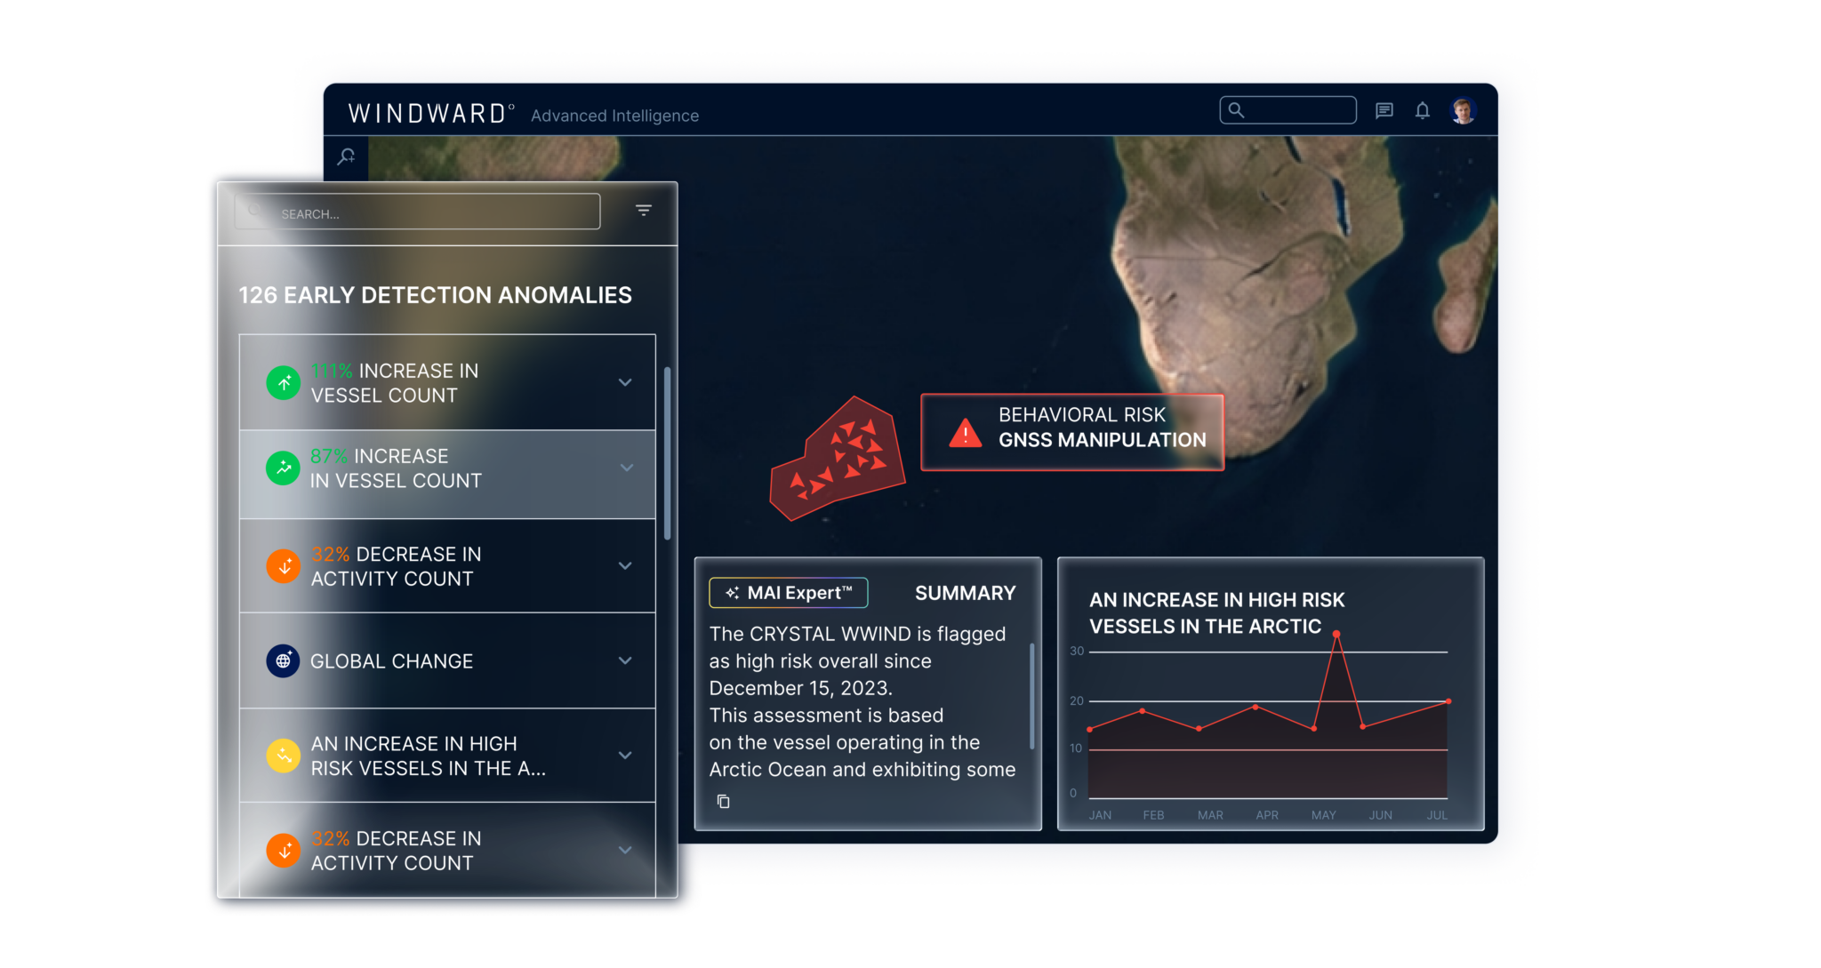
Task: Click the Global Change globe icon
Action: [283, 661]
